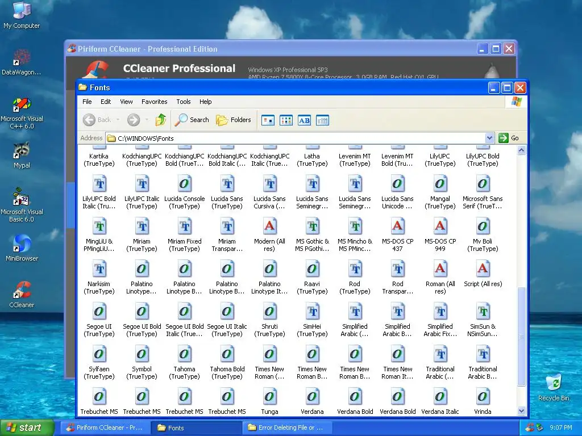Switch to Piriform CCleaner taskbar button
This screenshot has height=436, width=582.
[x=105, y=427]
